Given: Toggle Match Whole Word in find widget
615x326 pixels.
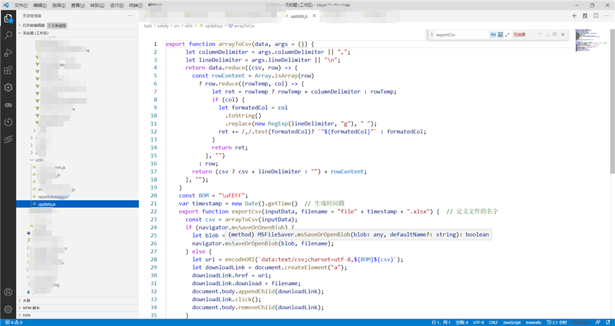Looking at the screenshot, I should pos(500,35).
